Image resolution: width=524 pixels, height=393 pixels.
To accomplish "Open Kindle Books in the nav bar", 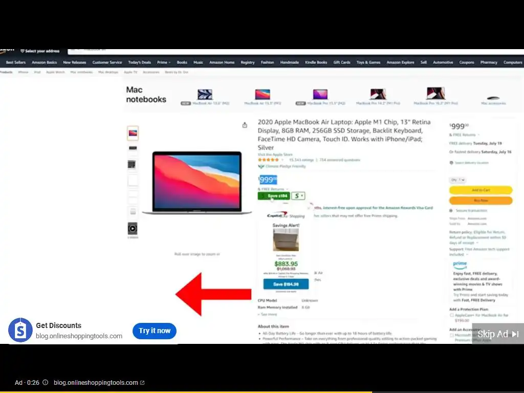I will [x=316, y=62].
